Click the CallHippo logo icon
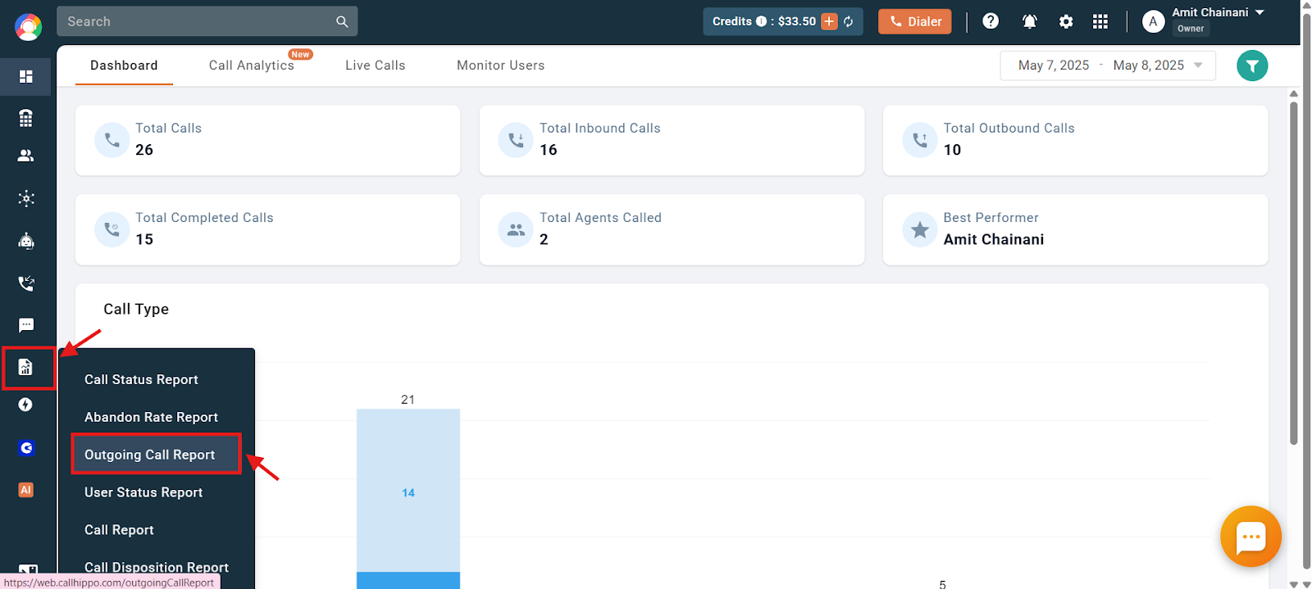 tap(28, 26)
